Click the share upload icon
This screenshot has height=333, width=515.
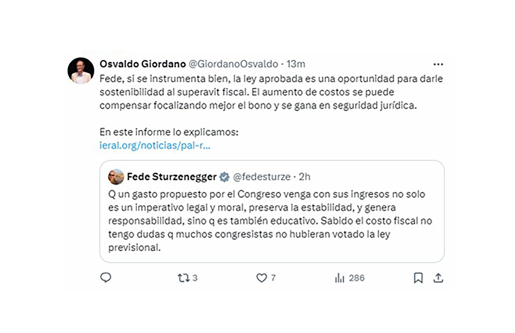(438, 278)
